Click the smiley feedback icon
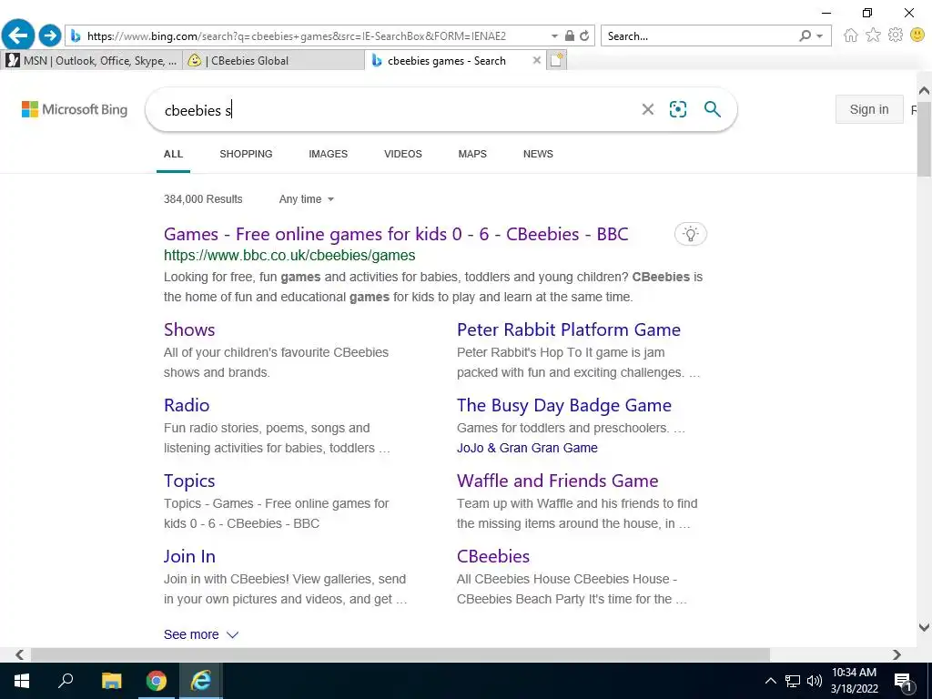Viewport: 932px width, 699px height. click(x=917, y=35)
